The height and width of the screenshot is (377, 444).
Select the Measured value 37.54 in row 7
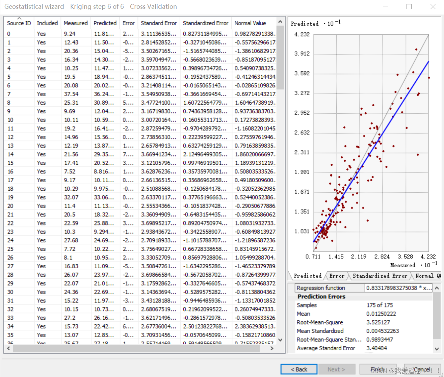point(71,94)
